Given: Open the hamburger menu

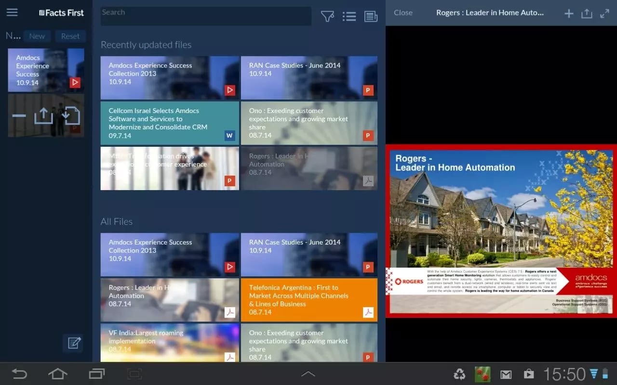Looking at the screenshot, I should (x=12, y=13).
